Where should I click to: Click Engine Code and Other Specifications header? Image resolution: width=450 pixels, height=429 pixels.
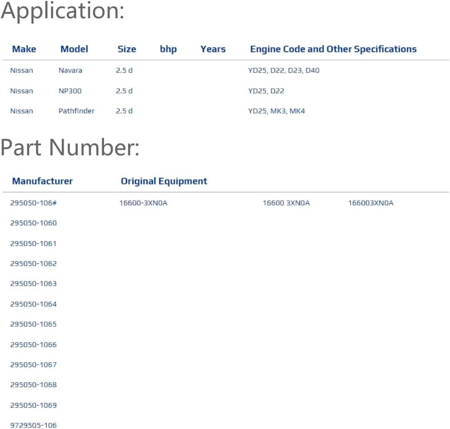pos(333,49)
